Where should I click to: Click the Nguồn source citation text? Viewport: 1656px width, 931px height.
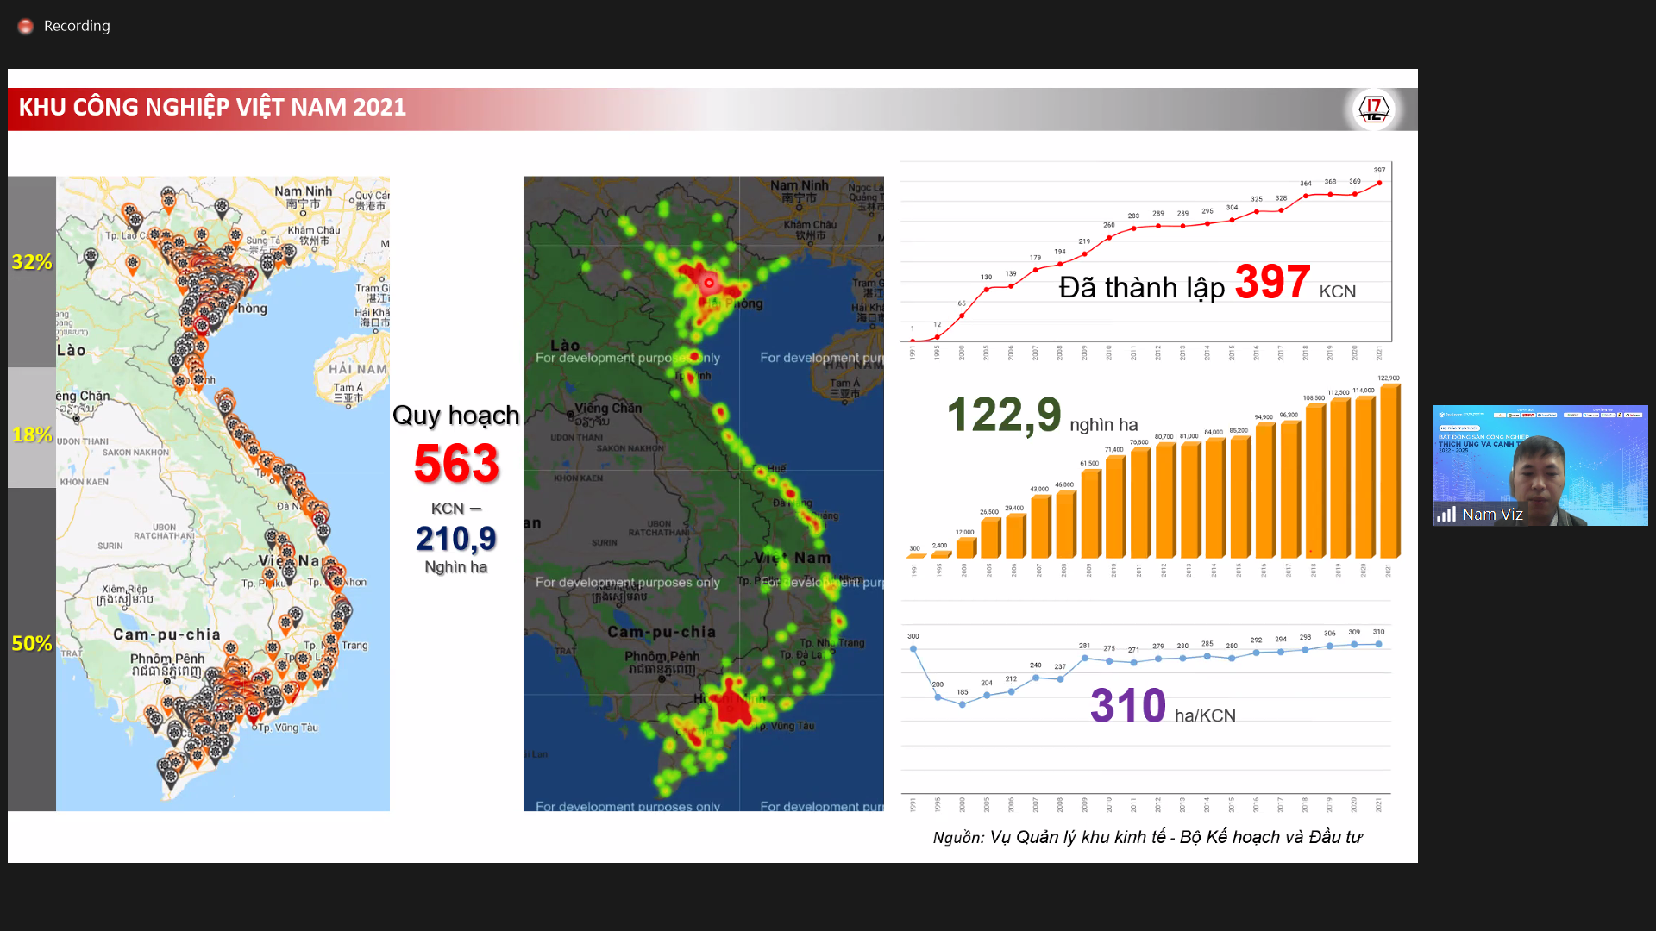tap(1147, 837)
